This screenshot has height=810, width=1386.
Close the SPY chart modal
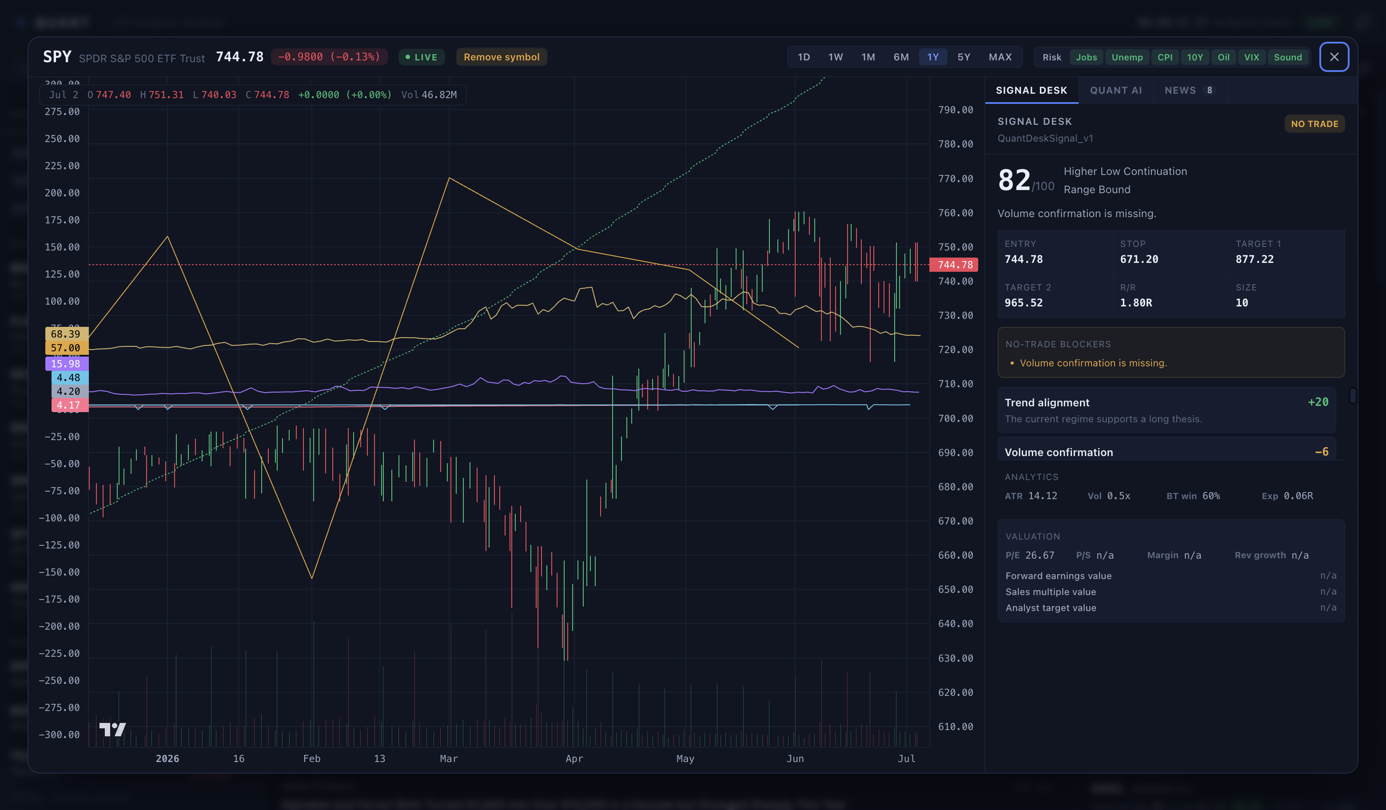(x=1334, y=57)
